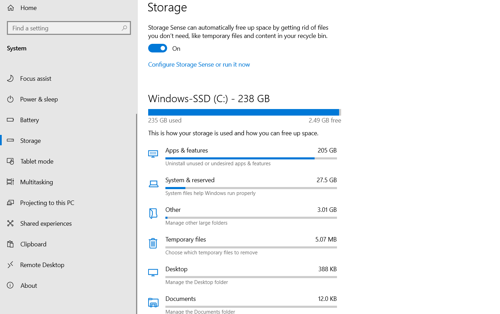The width and height of the screenshot is (500, 314).
Task: Open Configure Storage Sense link
Action: click(x=199, y=65)
